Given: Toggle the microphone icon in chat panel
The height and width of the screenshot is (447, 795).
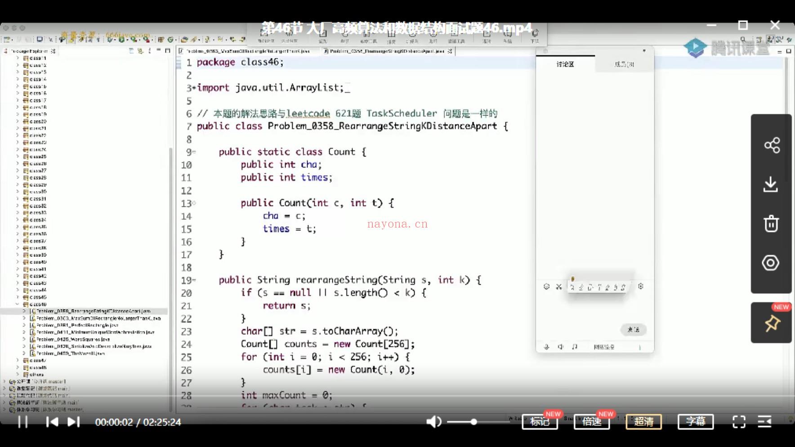Looking at the screenshot, I should 547,347.
